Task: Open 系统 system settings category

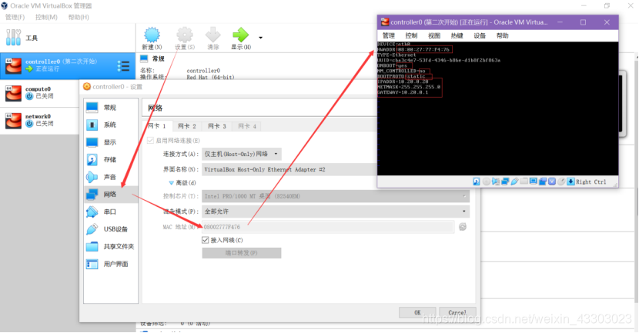Action: click(x=111, y=125)
